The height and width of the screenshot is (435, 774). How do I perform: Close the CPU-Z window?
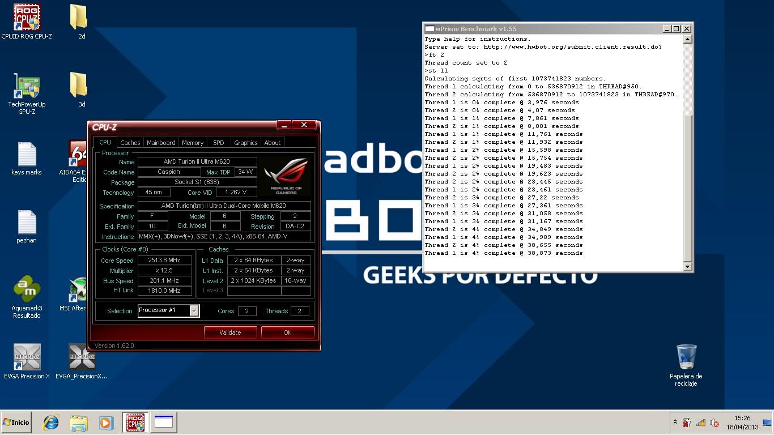click(x=304, y=125)
